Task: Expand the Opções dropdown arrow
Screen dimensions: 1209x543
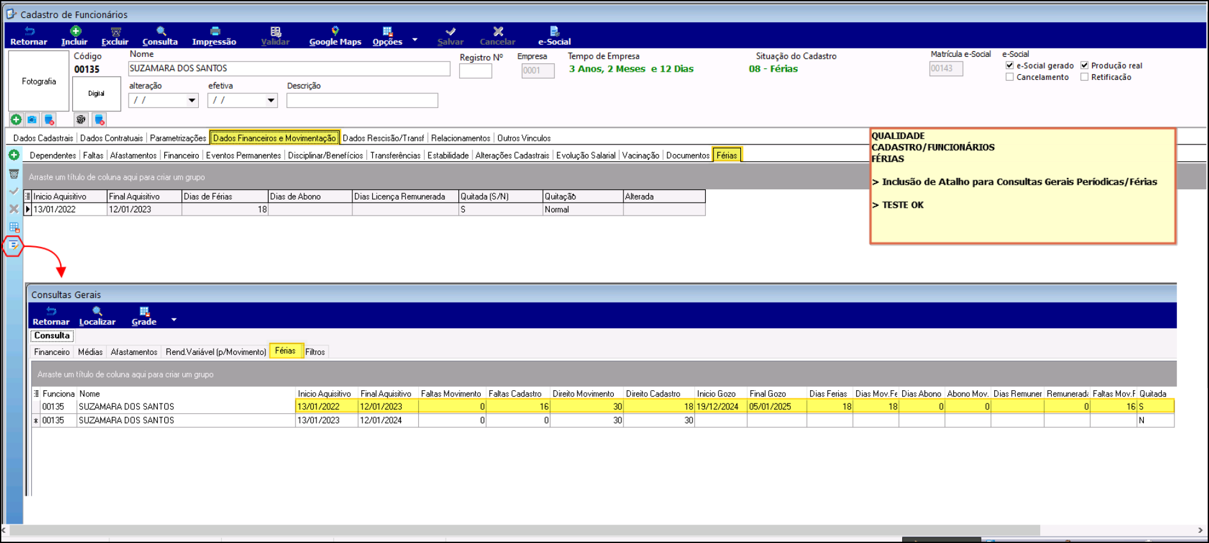Action: pos(415,40)
